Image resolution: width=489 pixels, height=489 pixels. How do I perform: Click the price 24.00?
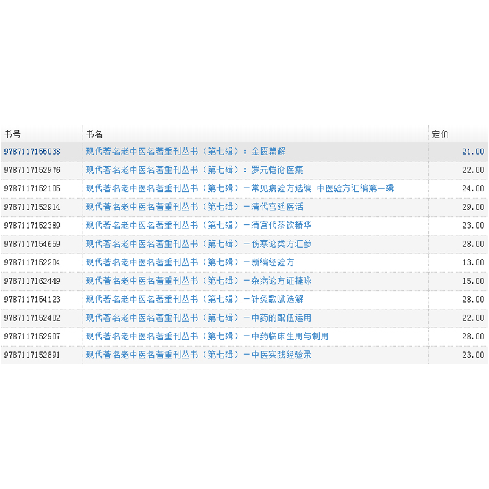(473, 188)
